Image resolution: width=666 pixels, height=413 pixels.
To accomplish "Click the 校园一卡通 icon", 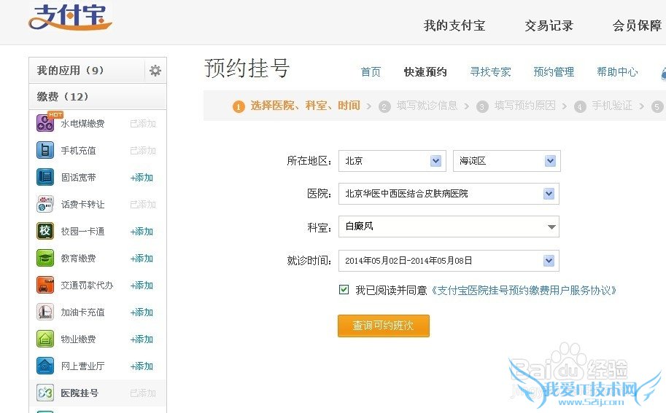I will coord(45,231).
